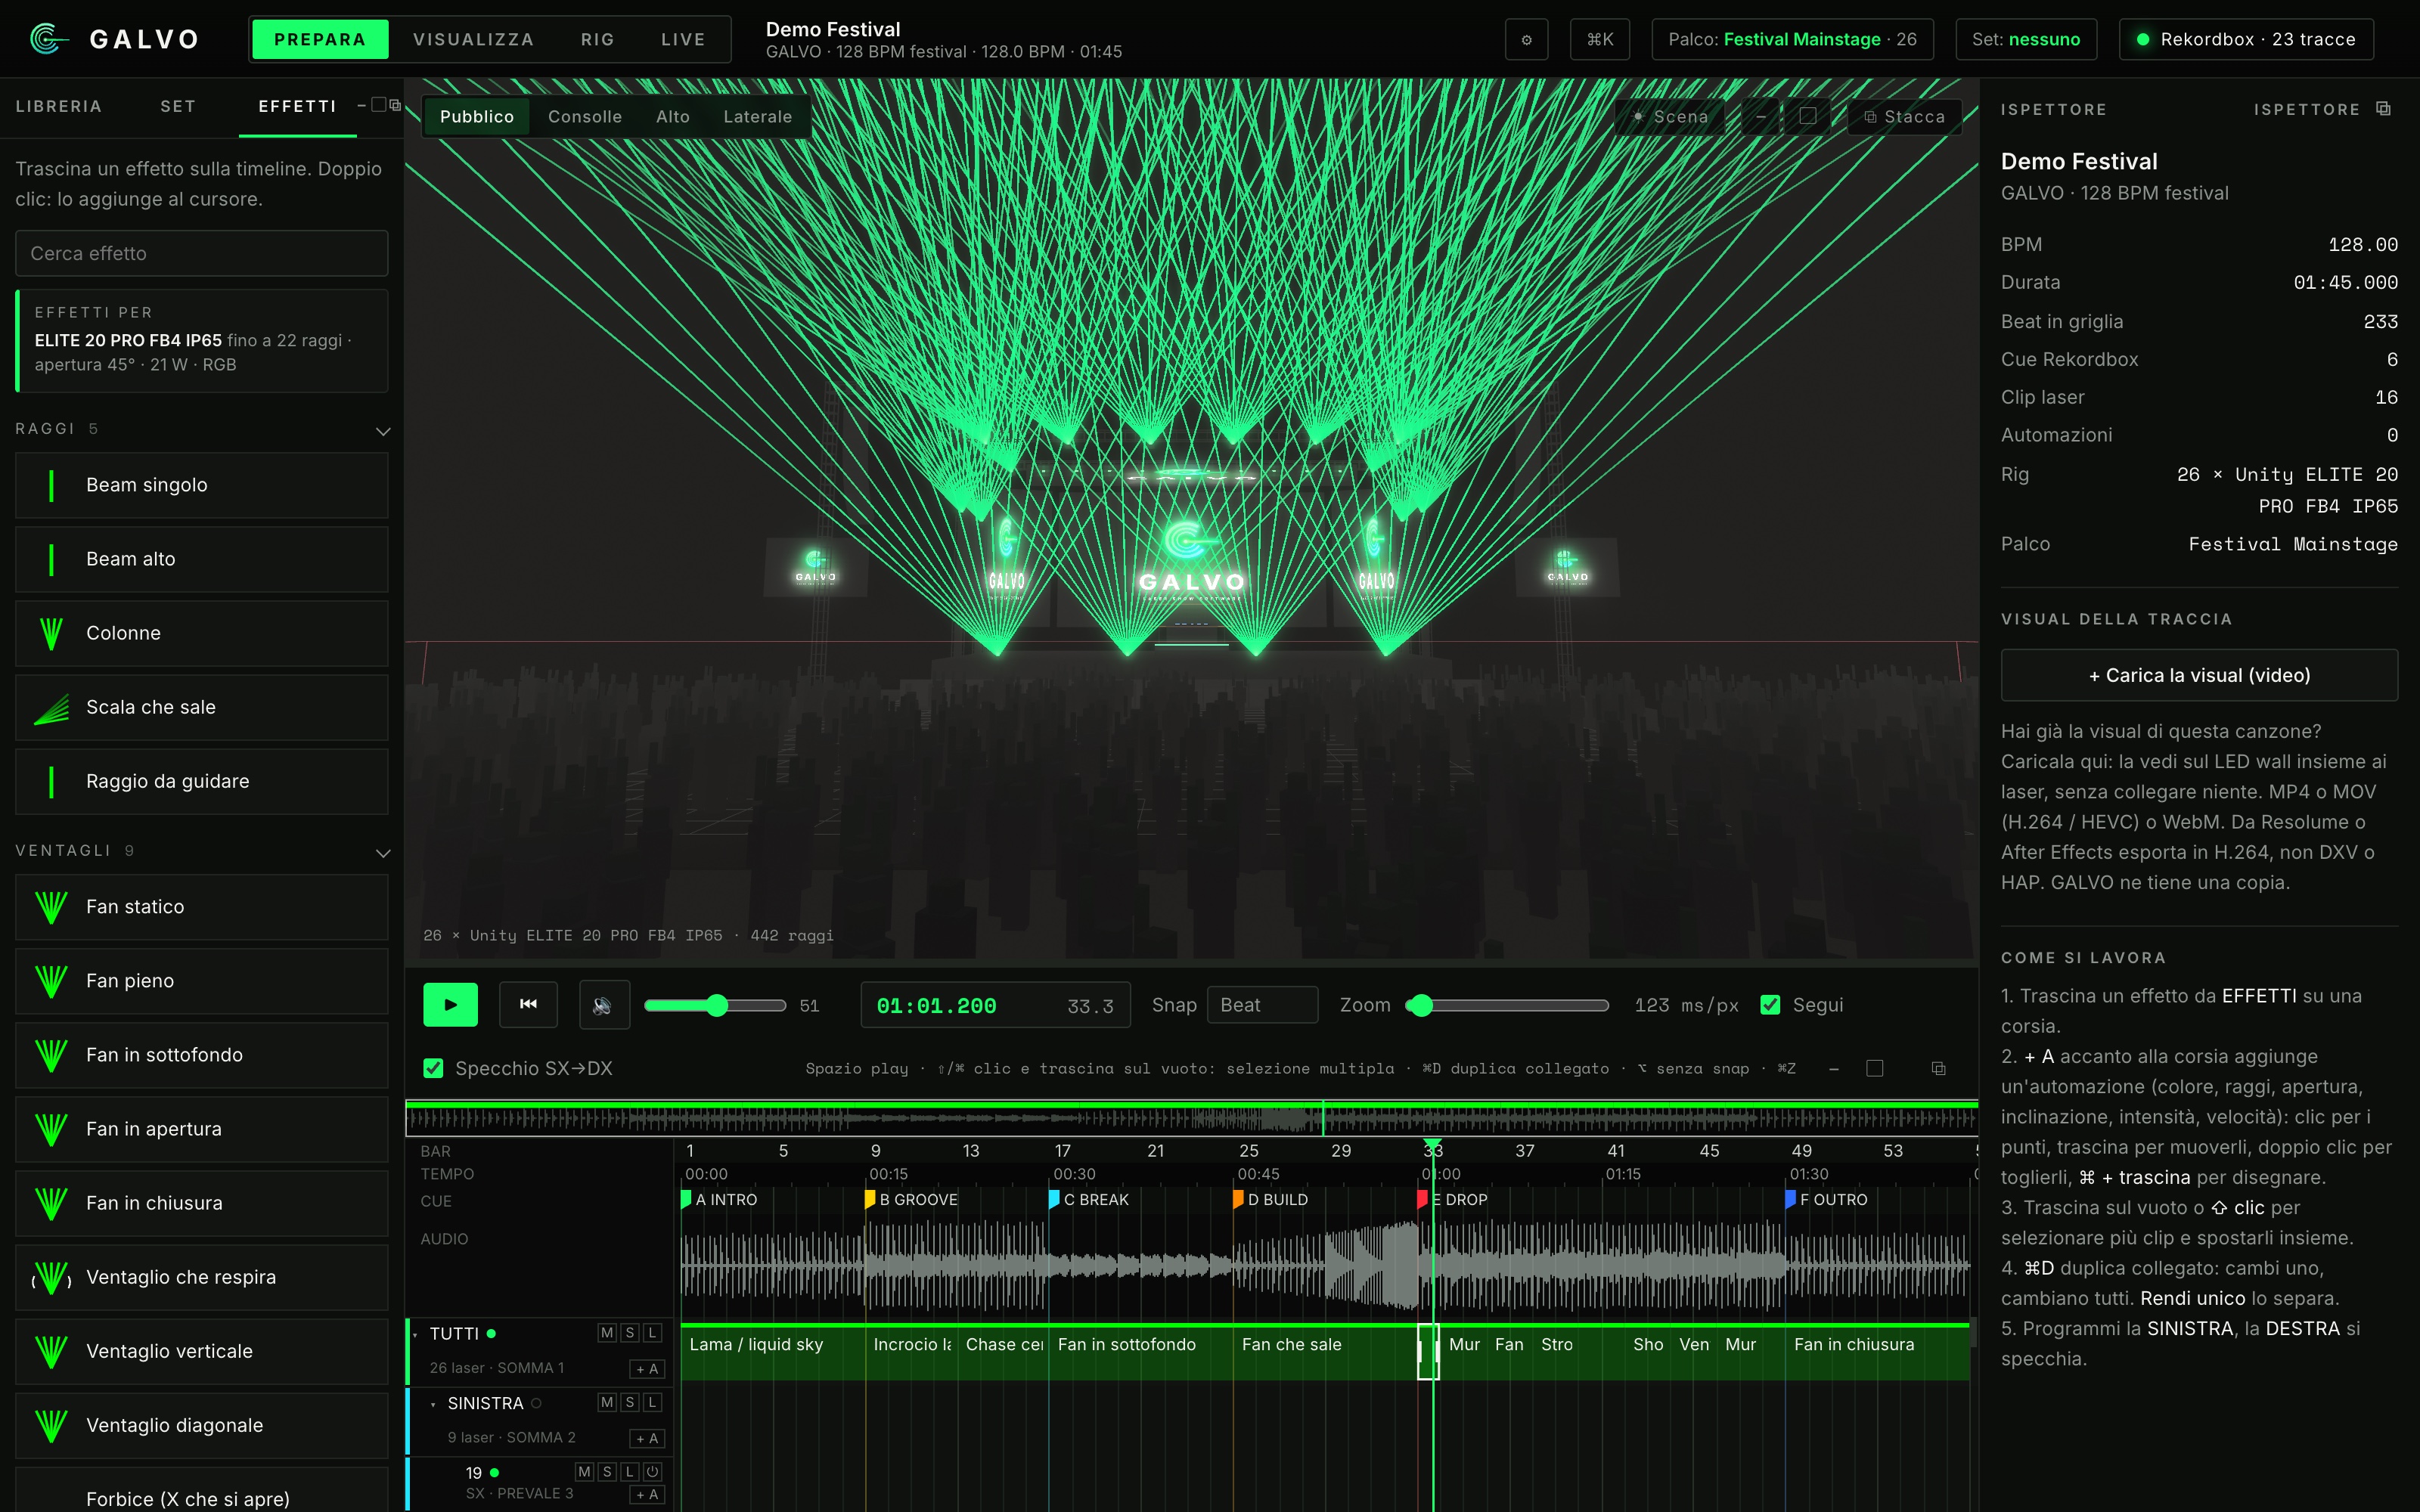This screenshot has width=2420, height=1512.
Task: Click the GALVO logo icon
Action: point(48,39)
